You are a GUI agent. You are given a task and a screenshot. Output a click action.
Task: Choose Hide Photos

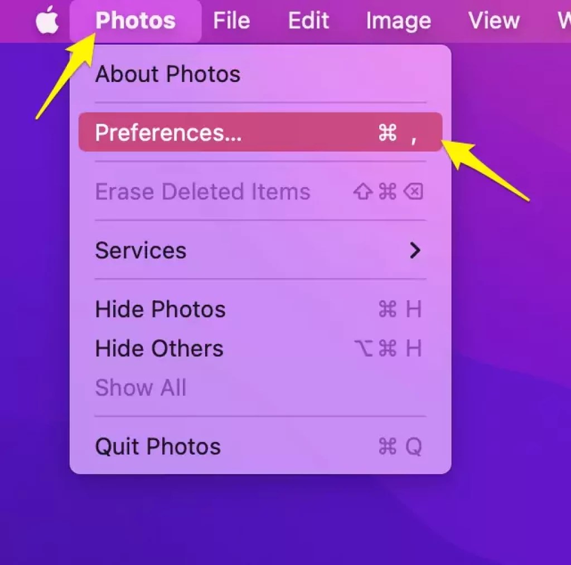tap(161, 309)
